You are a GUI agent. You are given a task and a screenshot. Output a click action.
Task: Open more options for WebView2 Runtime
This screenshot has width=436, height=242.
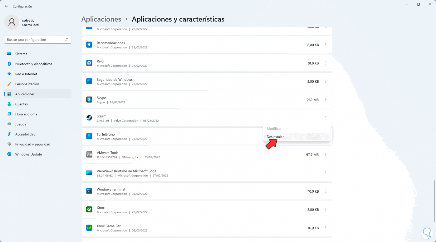[326, 173]
